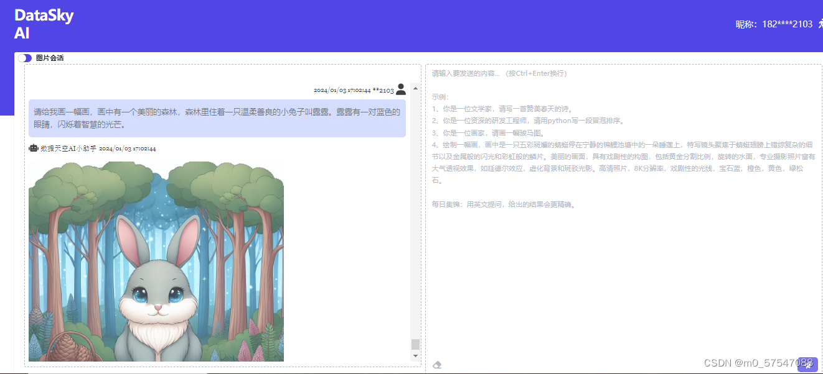The height and width of the screenshot is (374, 823).
Task: Select the DataSky AI logo
Action: coord(44,21)
